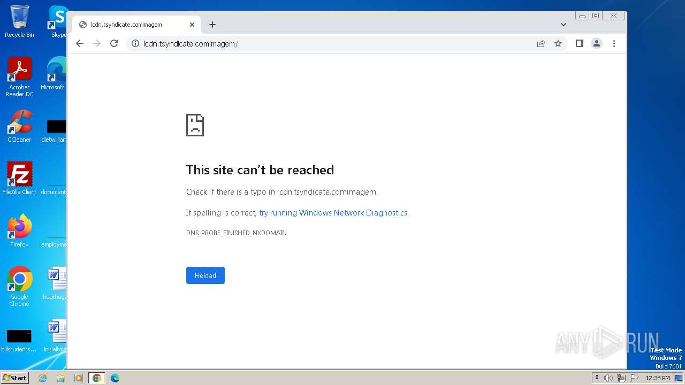Open volume speaker tray icon

pos(608,378)
